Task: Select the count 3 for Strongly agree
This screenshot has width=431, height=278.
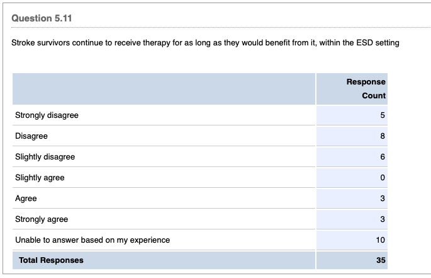Action: pos(382,219)
